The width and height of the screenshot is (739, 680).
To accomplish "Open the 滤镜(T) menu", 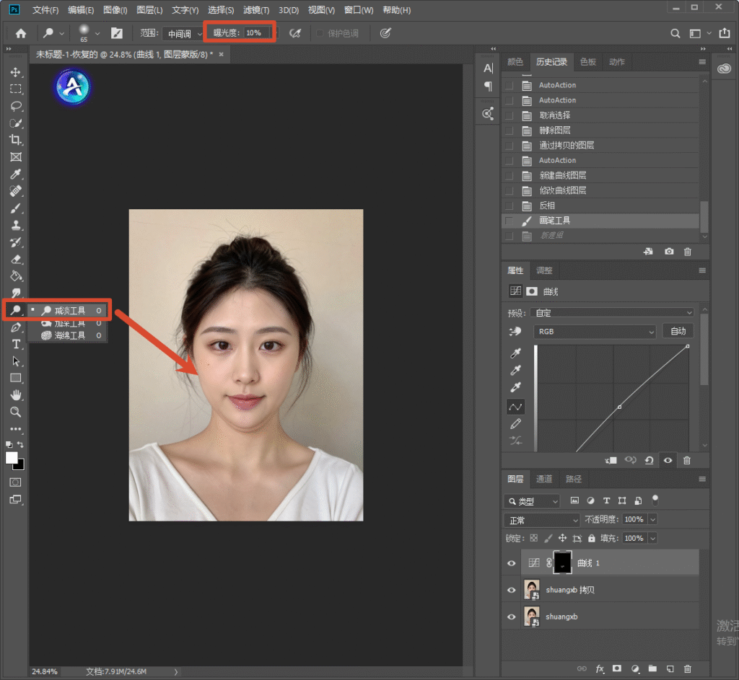I will point(256,10).
